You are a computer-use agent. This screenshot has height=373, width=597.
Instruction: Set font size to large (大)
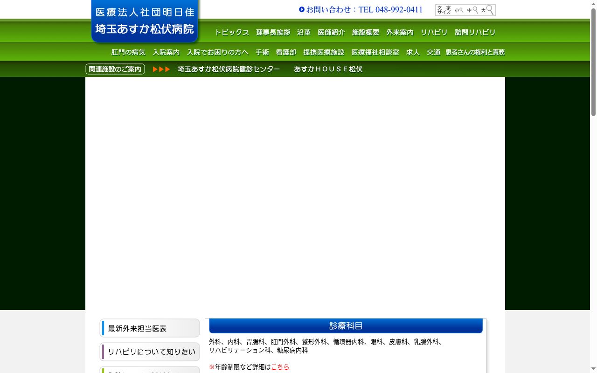click(x=487, y=10)
